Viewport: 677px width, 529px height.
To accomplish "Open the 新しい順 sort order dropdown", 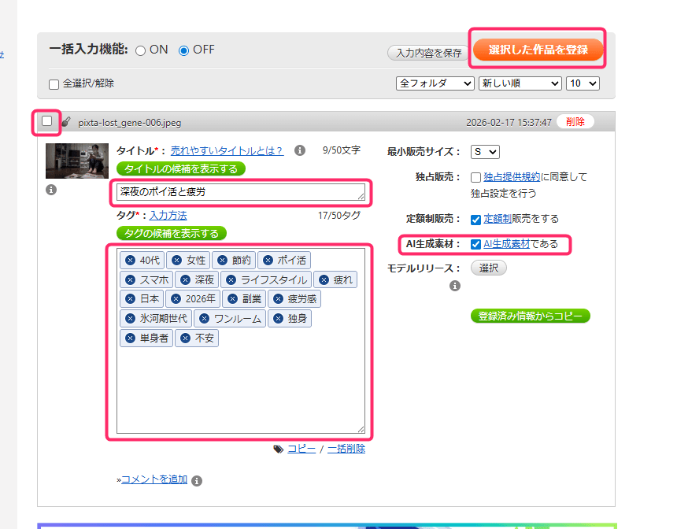I will pos(520,83).
